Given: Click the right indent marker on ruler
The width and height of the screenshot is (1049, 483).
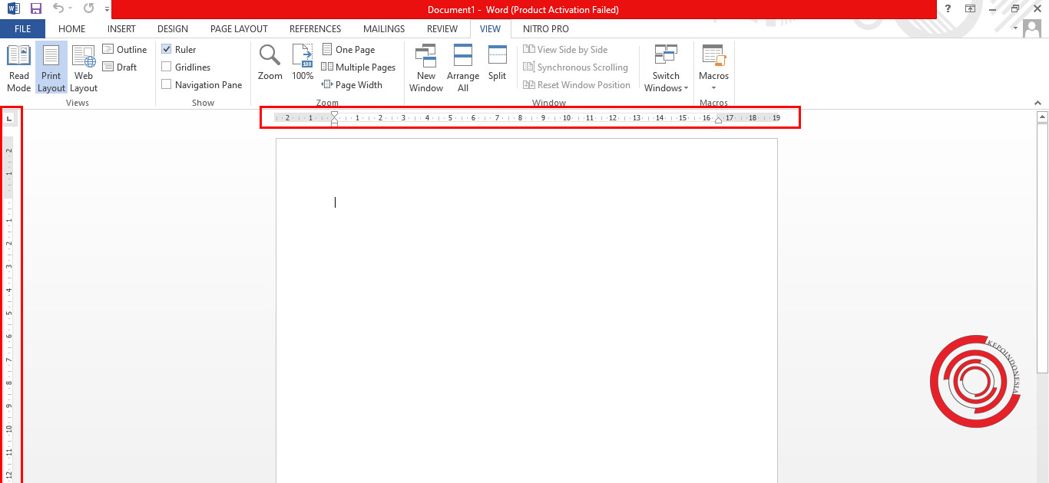Looking at the screenshot, I should coord(718,120).
